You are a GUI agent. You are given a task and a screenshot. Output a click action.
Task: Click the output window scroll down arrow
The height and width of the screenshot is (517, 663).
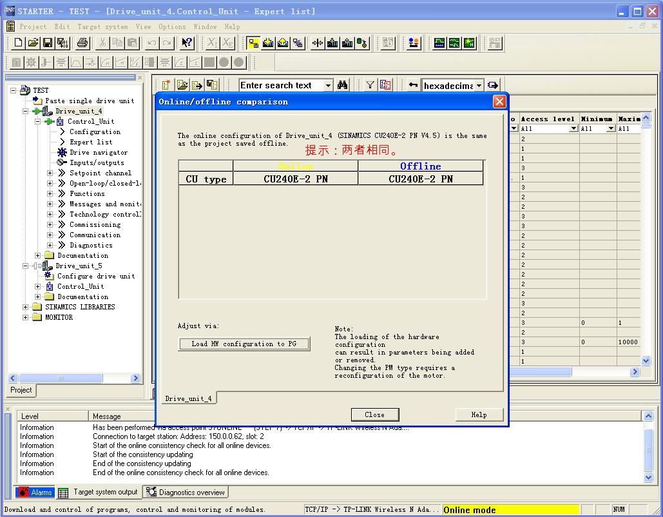point(648,477)
